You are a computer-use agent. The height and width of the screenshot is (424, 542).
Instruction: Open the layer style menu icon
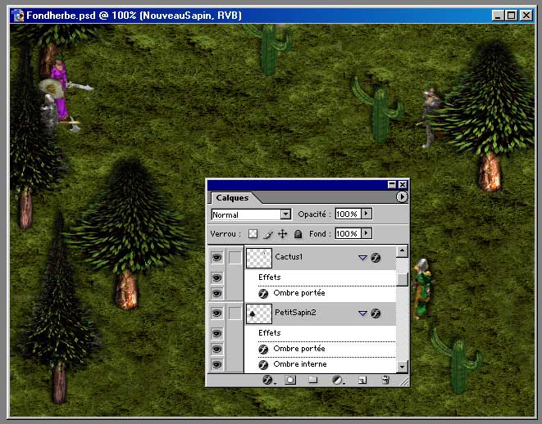[x=268, y=380]
